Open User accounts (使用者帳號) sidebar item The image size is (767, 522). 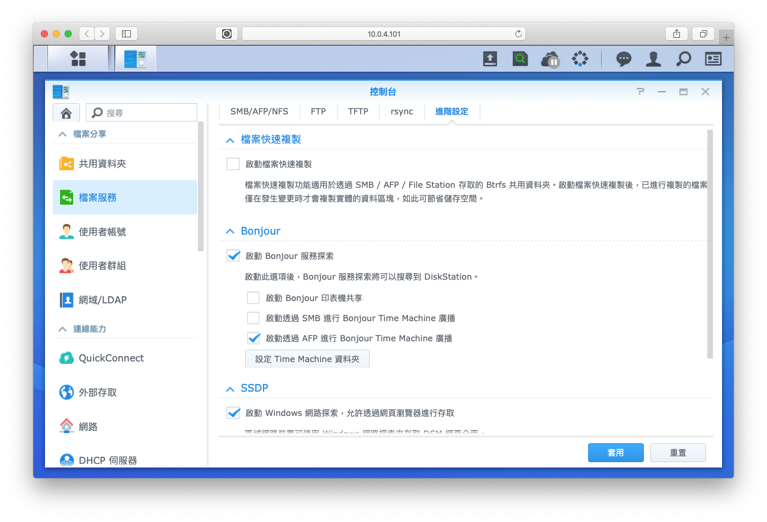click(x=125, y=232)
